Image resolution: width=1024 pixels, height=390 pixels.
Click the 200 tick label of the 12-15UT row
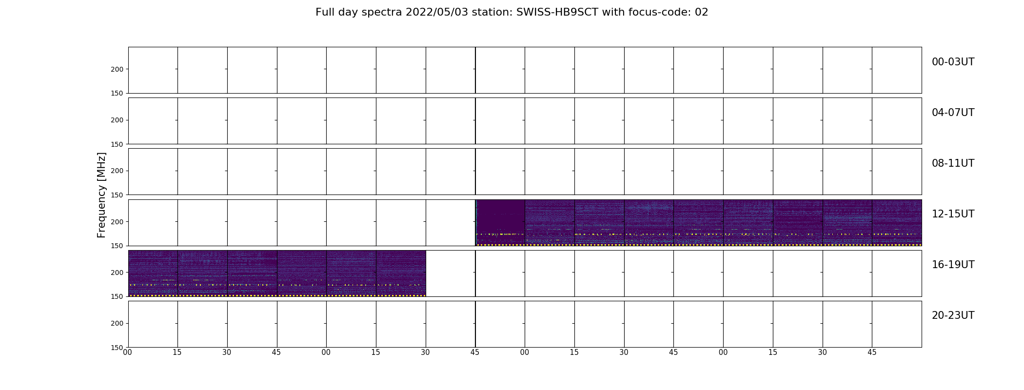(117, 222)
